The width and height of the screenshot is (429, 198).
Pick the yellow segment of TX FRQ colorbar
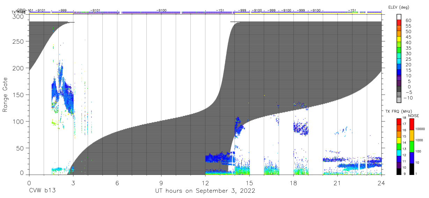[x=399, y=140]
